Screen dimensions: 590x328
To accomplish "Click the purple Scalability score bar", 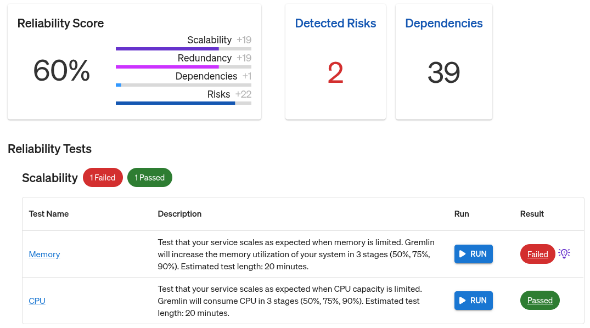I will tap(184, 49).
